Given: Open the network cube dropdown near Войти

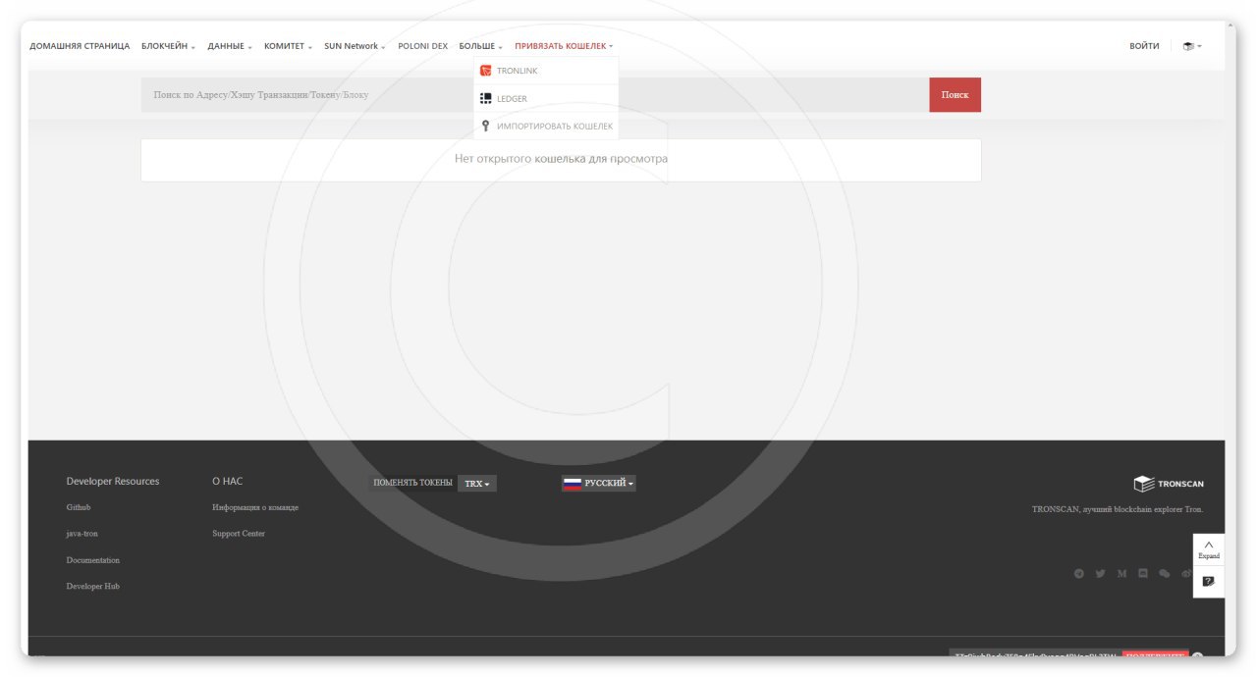Looking at the screenshot, I should coord(1192,46).
